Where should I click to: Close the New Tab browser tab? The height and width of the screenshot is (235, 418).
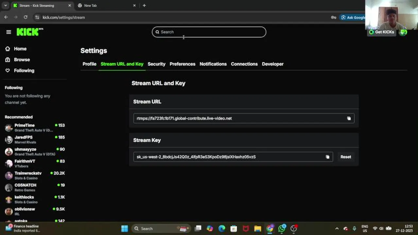tap(134, 6)
